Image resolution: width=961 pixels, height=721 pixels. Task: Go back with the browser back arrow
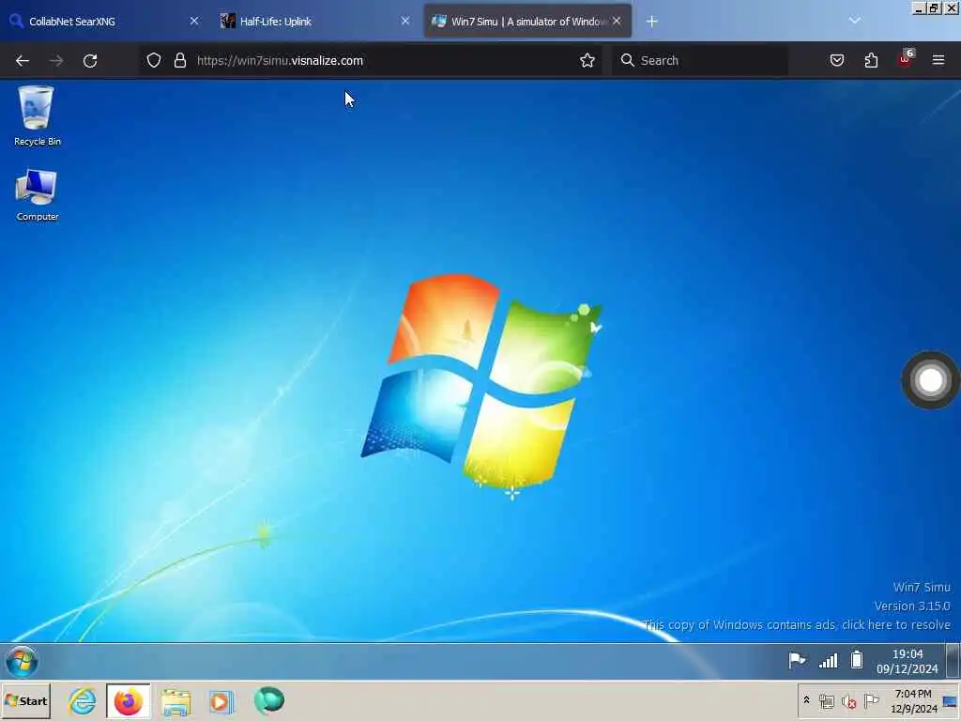23,60
